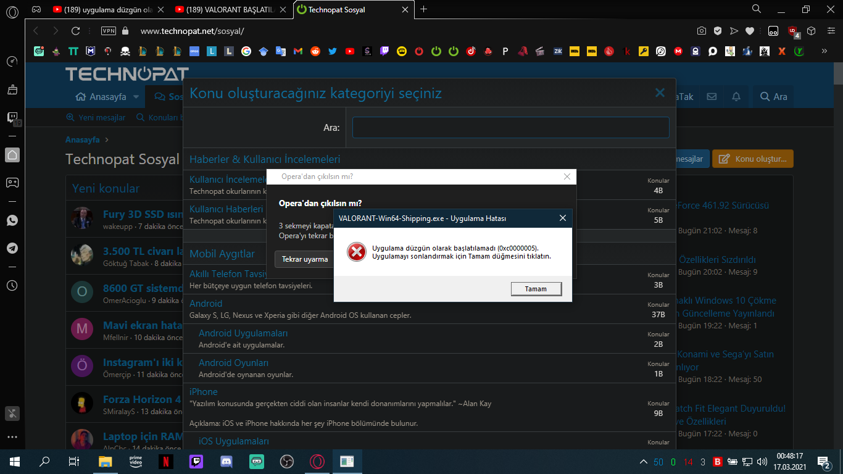Click the Tekrar uyarma button in Opera dialog
The height and width of the screenshot is (474, 843).
coord(305,259)
